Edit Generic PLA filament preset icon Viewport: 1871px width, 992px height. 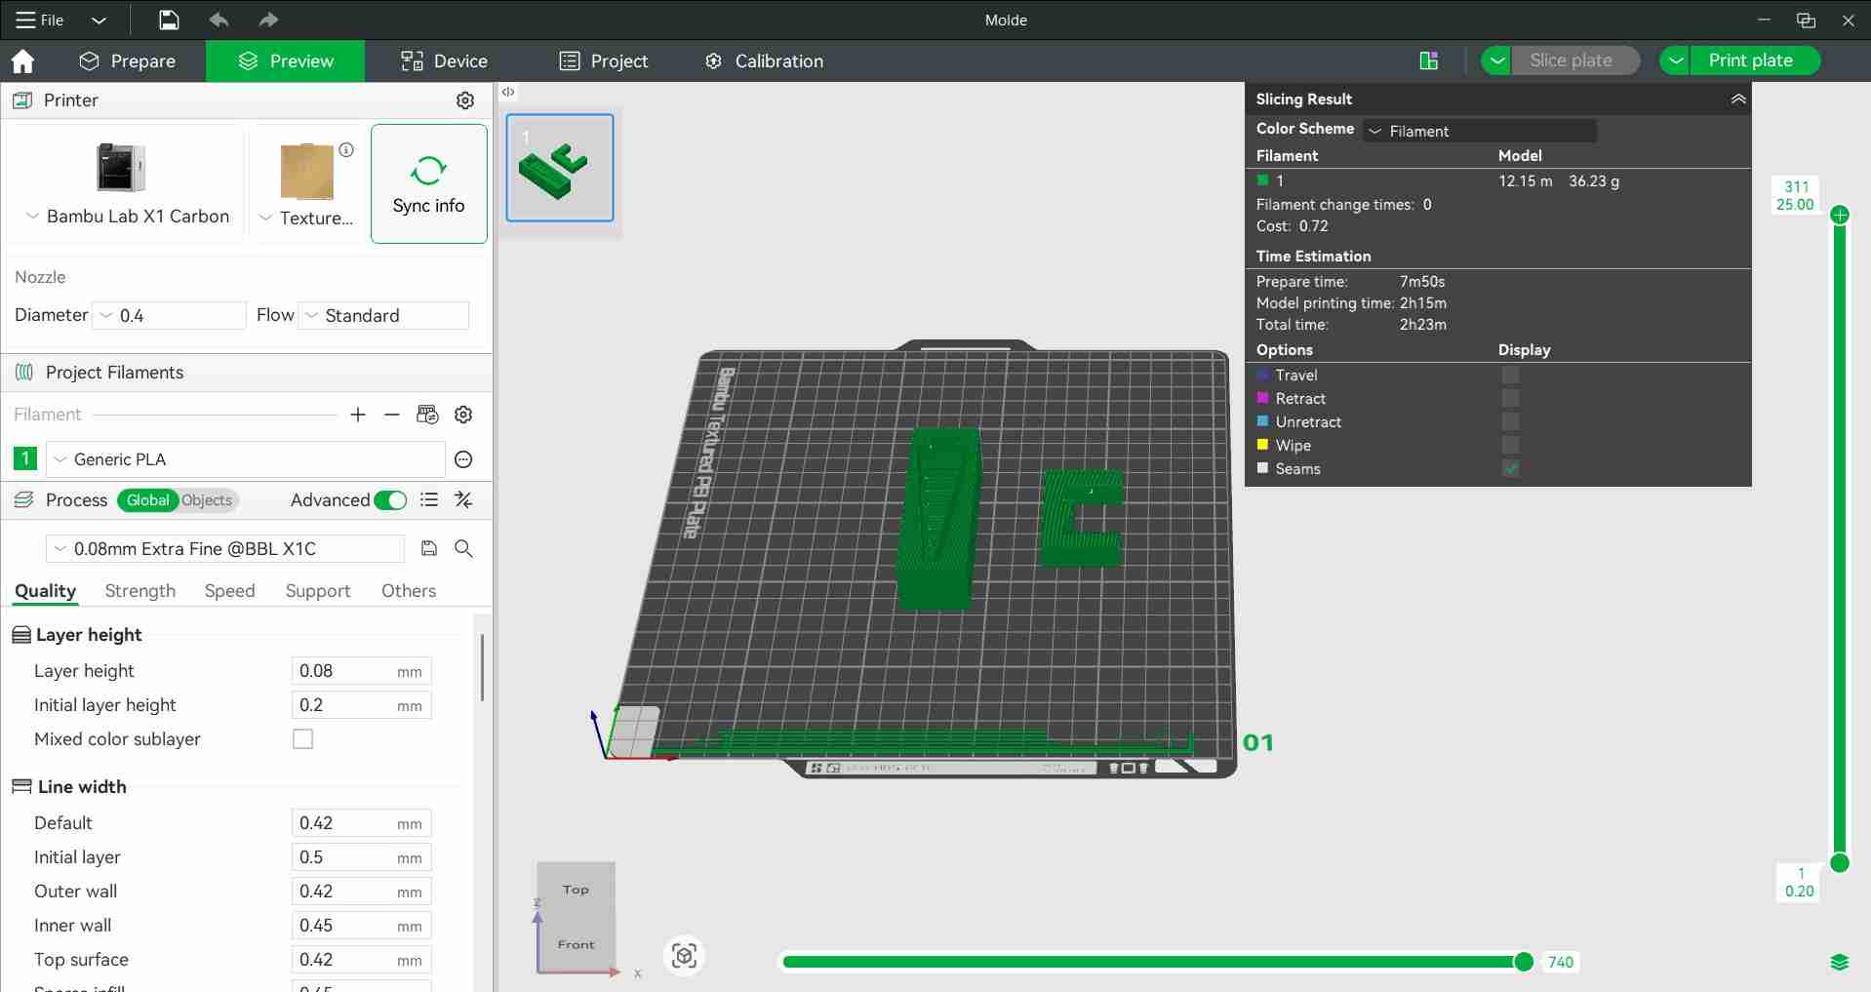click(463, 459)
